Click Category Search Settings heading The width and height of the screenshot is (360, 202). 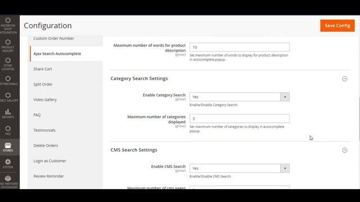point(139,79)
